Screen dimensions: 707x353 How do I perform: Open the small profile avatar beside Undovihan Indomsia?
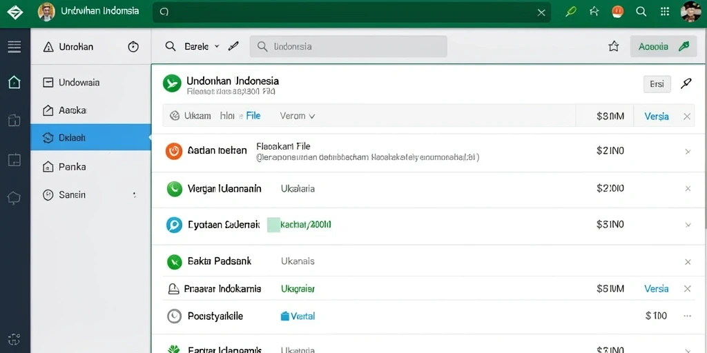click(46, 12)
